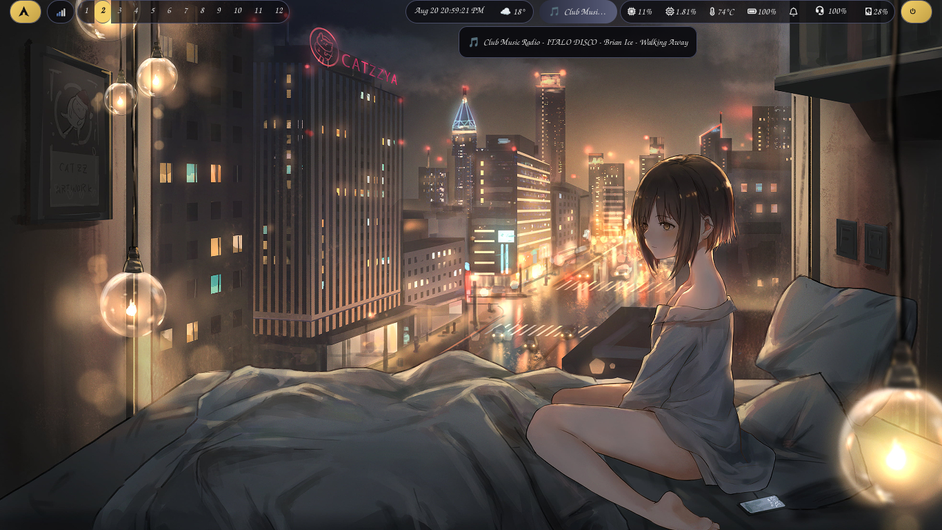Open the notification bell
Viewport: 942px width, 530px height.
coord(794,12)
